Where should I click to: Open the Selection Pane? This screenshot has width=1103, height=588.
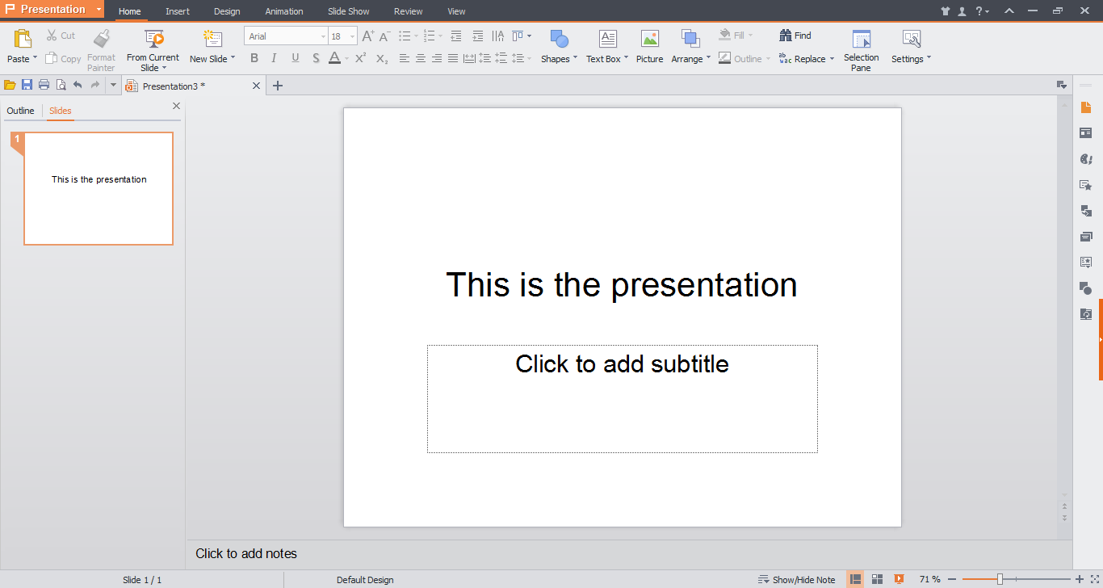pyautogui.click(x=861, y=39)
